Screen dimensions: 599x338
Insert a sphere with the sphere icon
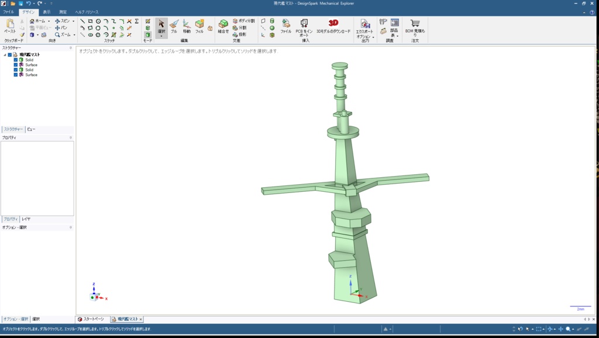point(272,28)
